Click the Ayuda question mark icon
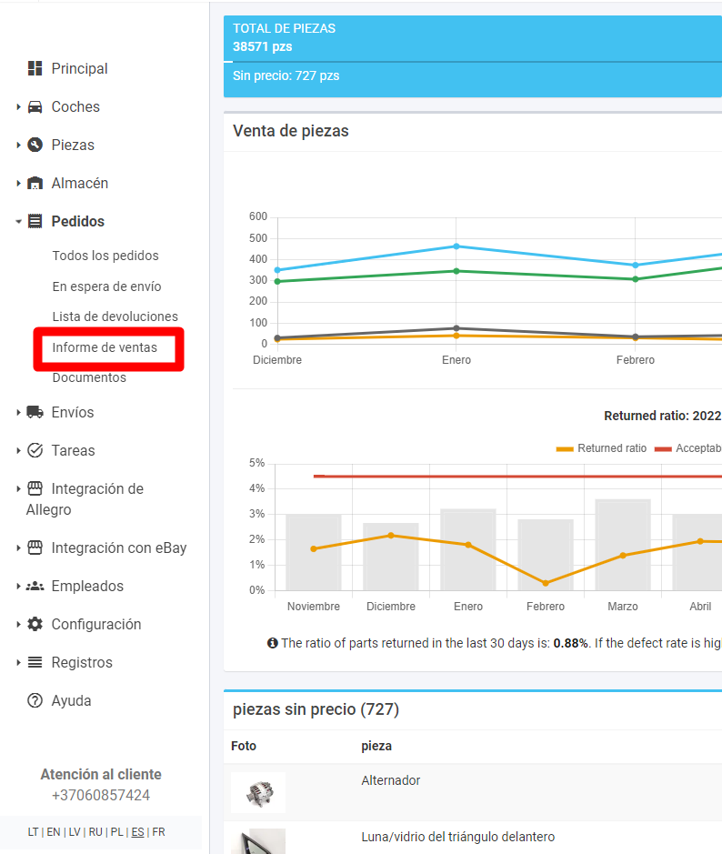 click(x=35, y=700)
